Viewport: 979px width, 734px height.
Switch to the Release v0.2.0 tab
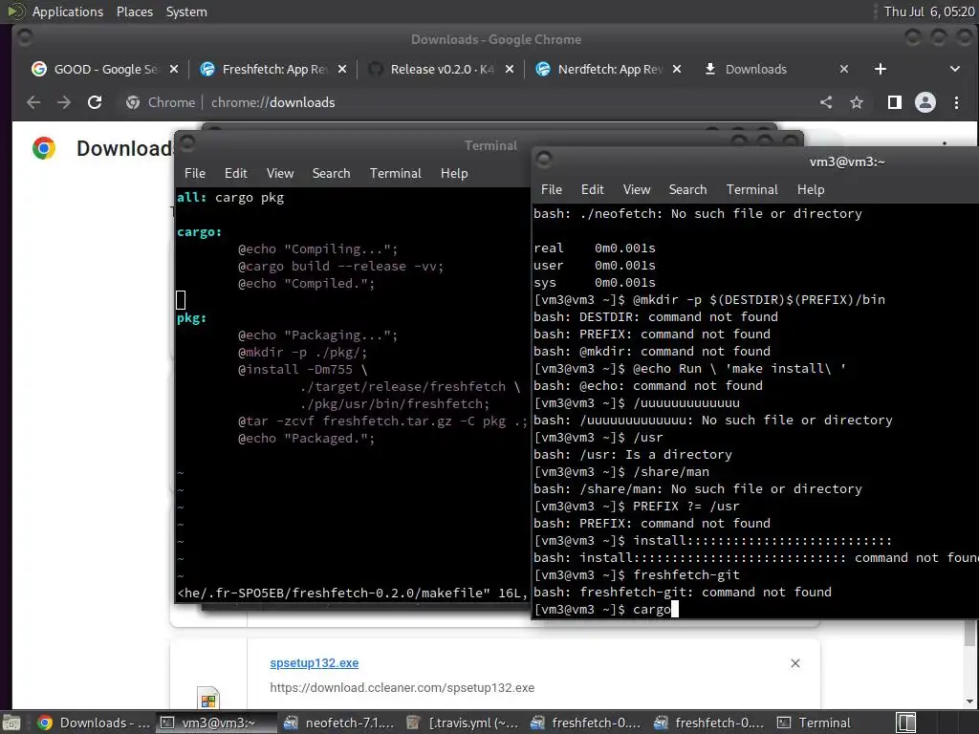(440, 69)
